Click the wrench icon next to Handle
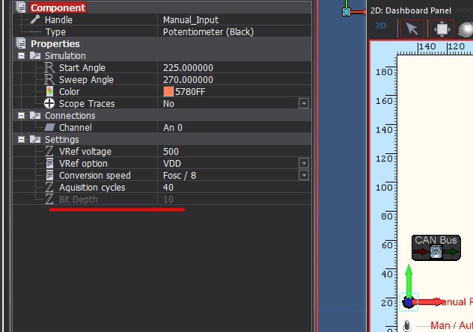 [35, 19]
